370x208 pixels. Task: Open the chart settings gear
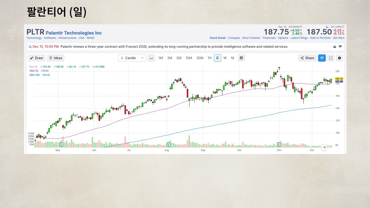coord(339,58)
